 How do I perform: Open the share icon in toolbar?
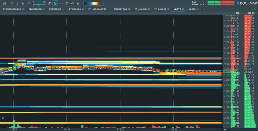[11, 3]
